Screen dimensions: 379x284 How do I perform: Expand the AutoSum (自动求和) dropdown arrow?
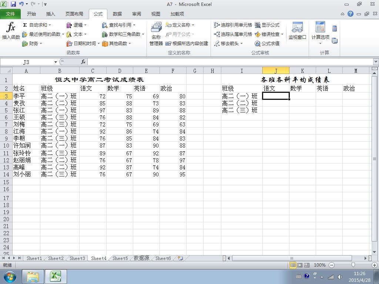pos(50,25)
